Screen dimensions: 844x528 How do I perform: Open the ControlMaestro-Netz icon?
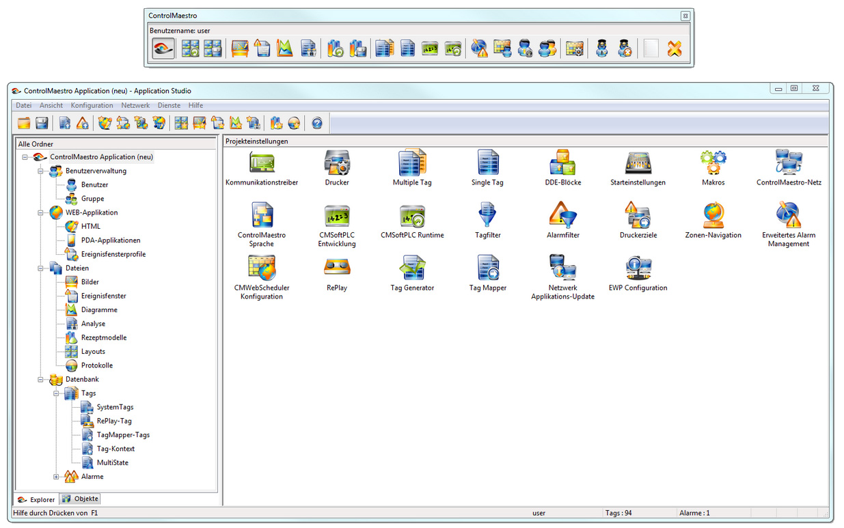coord(789,163)
